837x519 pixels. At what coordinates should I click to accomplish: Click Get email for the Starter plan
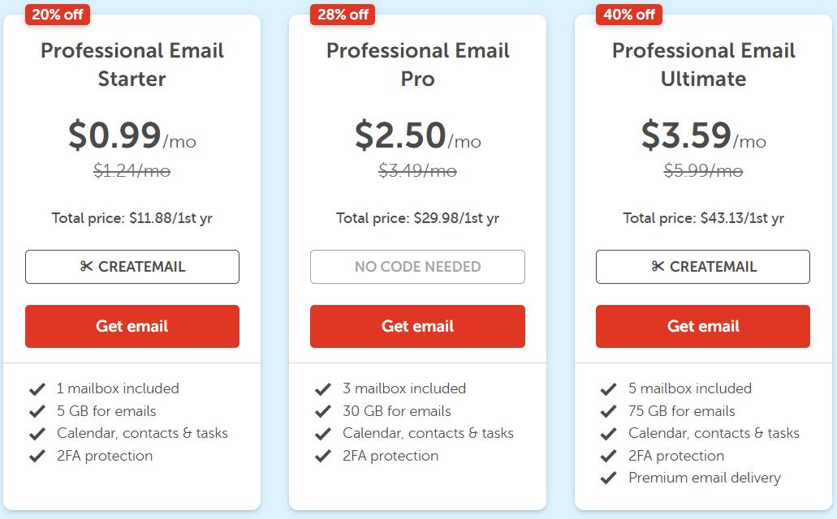coord(132,326)
